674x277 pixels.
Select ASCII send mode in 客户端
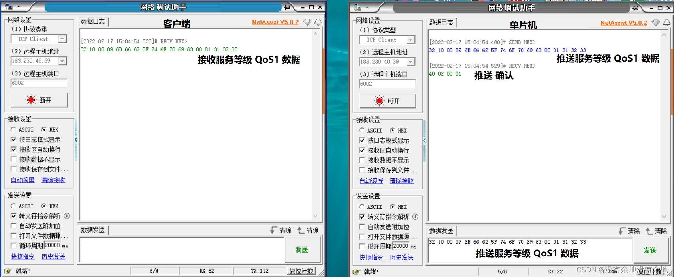click(x=13, y=206)
